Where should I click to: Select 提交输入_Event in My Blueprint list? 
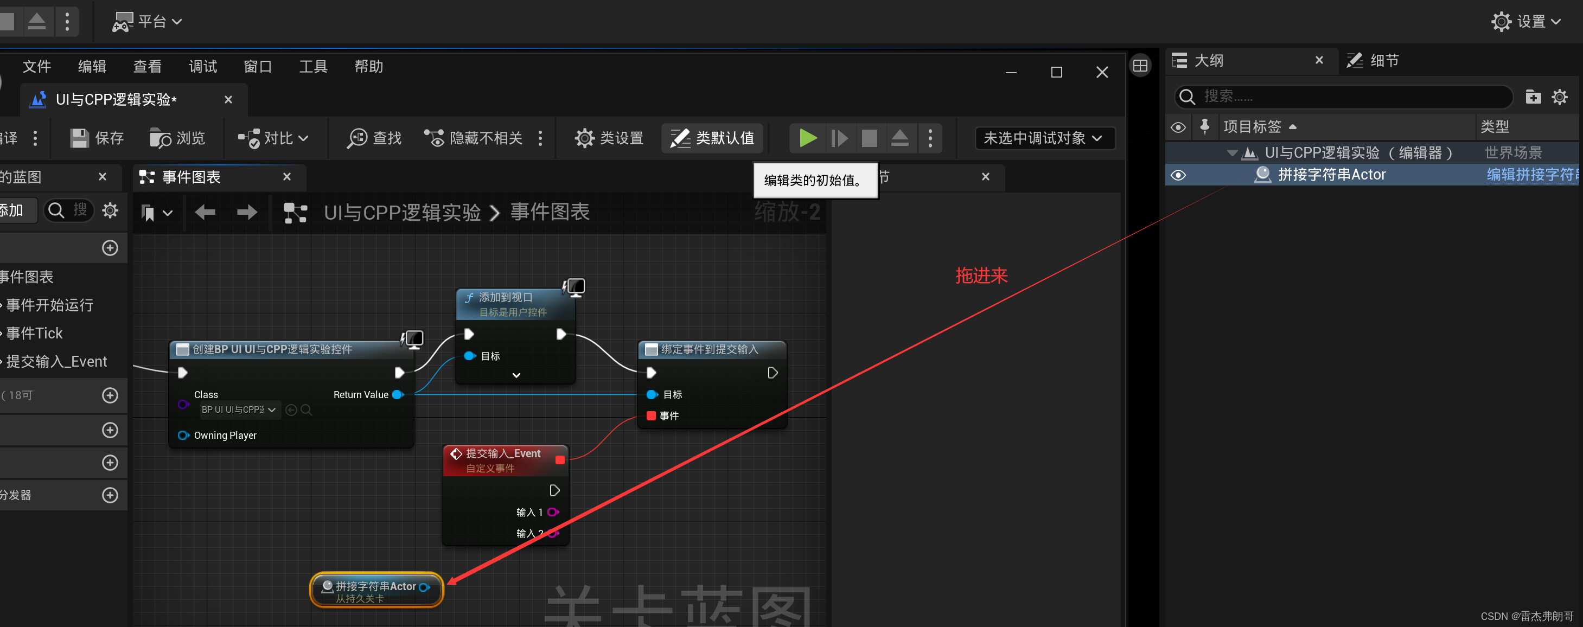coord(56,362)
